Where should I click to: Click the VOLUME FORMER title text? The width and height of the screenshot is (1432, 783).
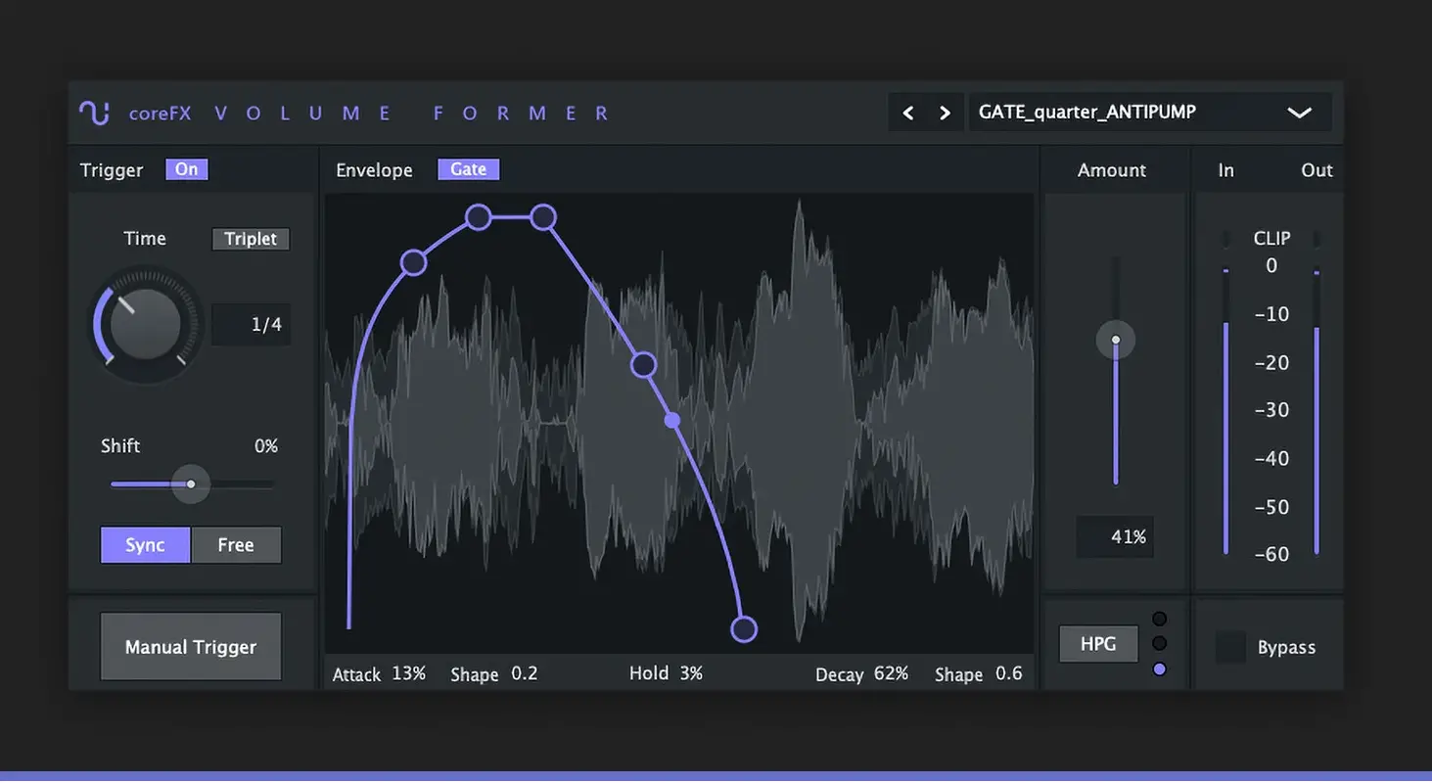tap(411, 114)
